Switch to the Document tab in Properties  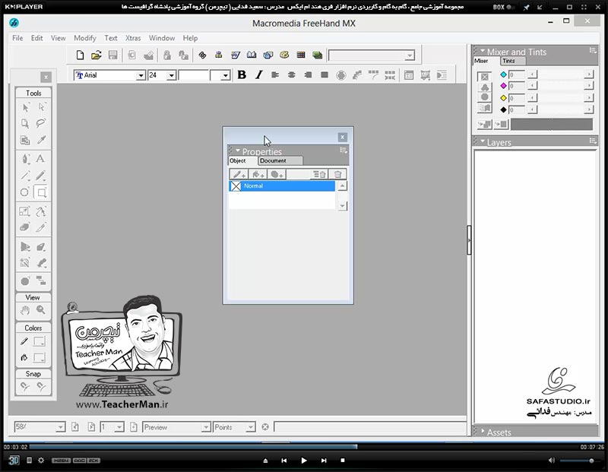pos(280,160)
